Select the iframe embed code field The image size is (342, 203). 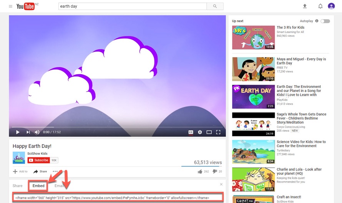click(118, 198)
